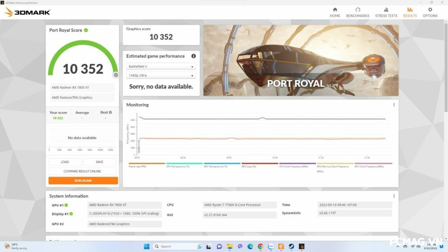Launch Steam from the taskbar
The image size is (448, 252).
291,246
